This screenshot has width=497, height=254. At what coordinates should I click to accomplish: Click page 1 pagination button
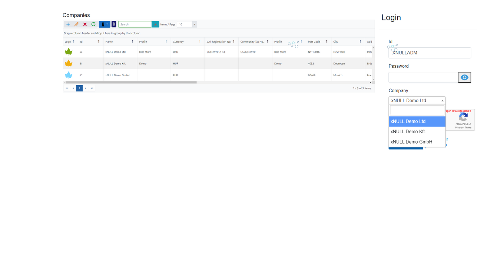pos(79,88)
